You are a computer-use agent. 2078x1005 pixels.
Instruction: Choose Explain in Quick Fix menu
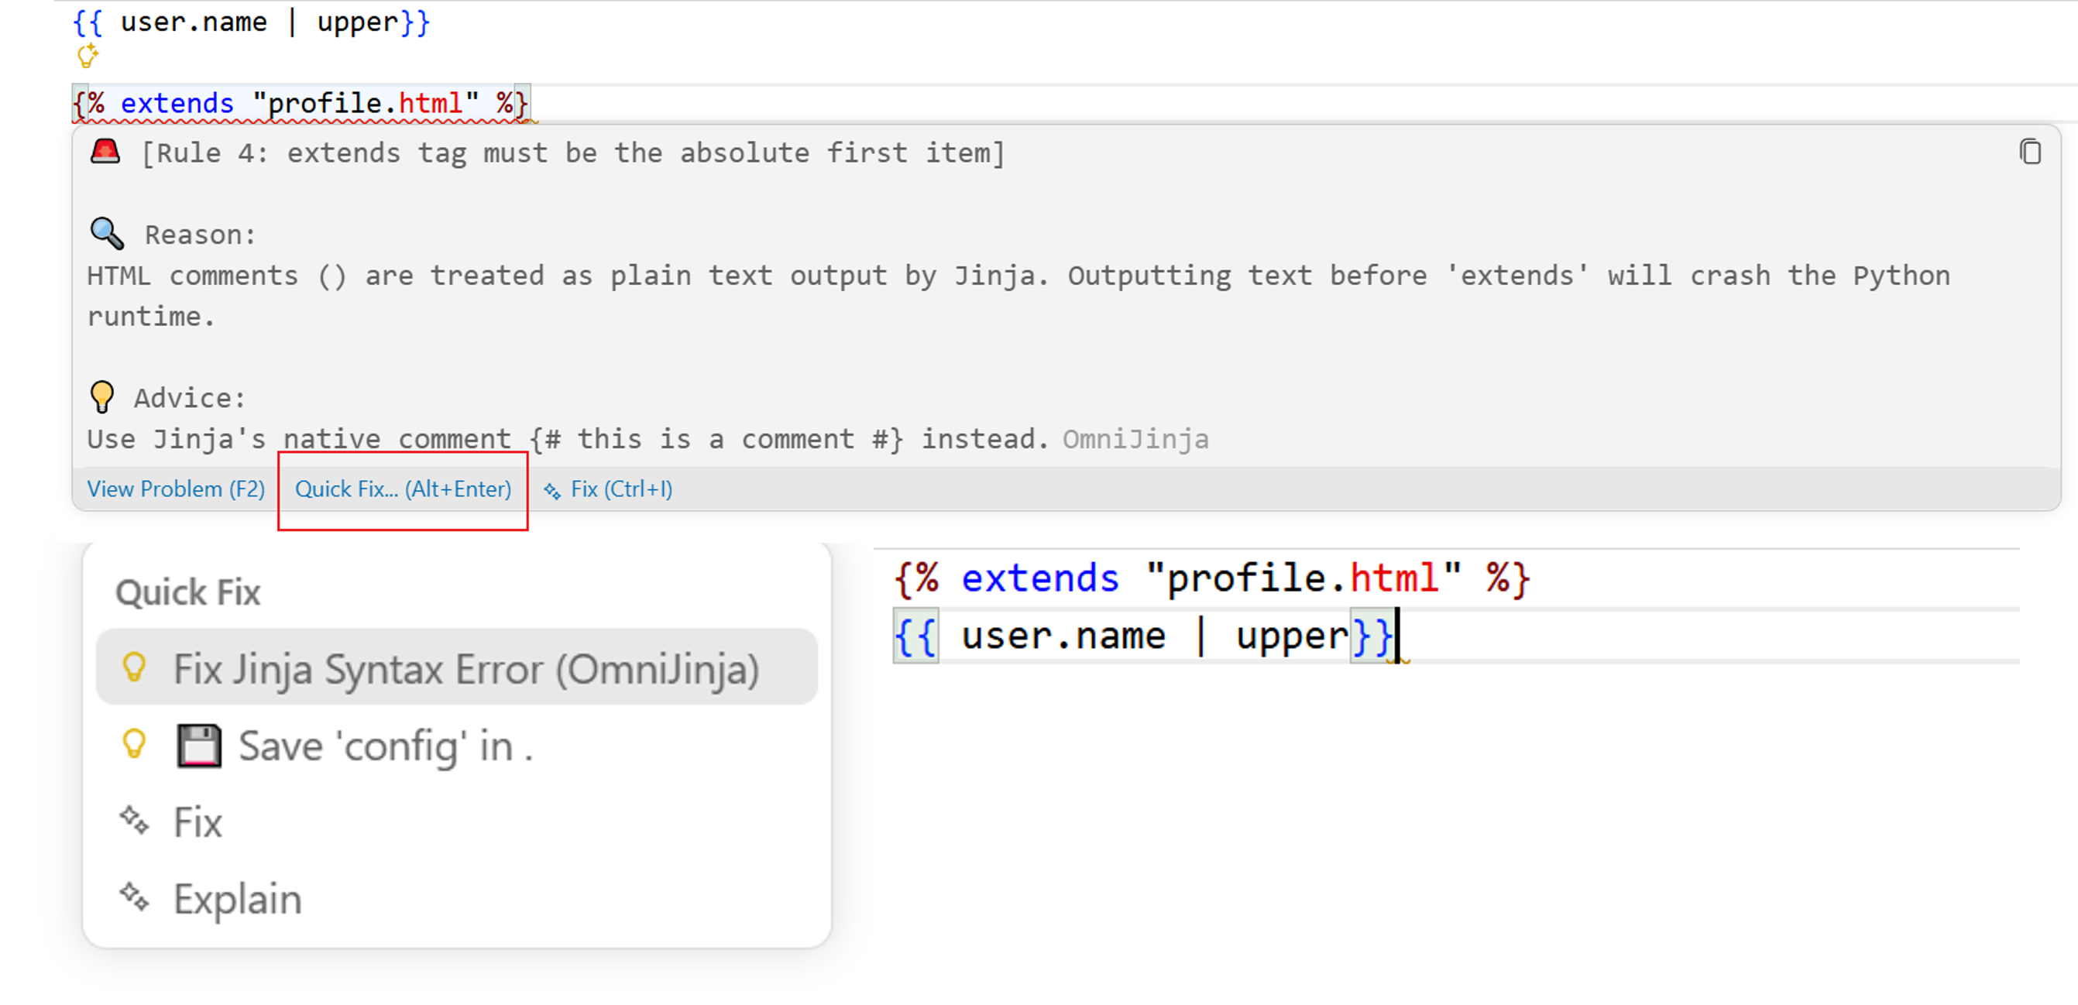coord(457,898)
